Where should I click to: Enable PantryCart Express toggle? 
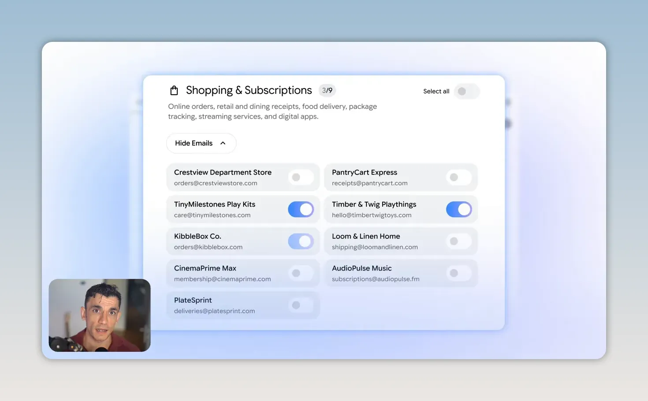click(459, 177)
